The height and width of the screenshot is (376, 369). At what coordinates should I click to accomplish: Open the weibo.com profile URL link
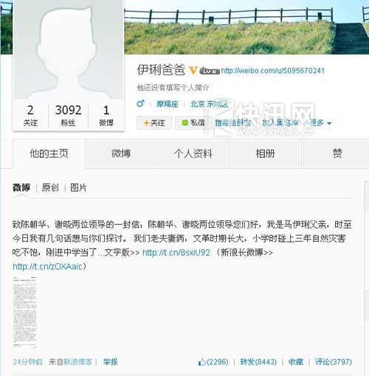coord(273,71)
